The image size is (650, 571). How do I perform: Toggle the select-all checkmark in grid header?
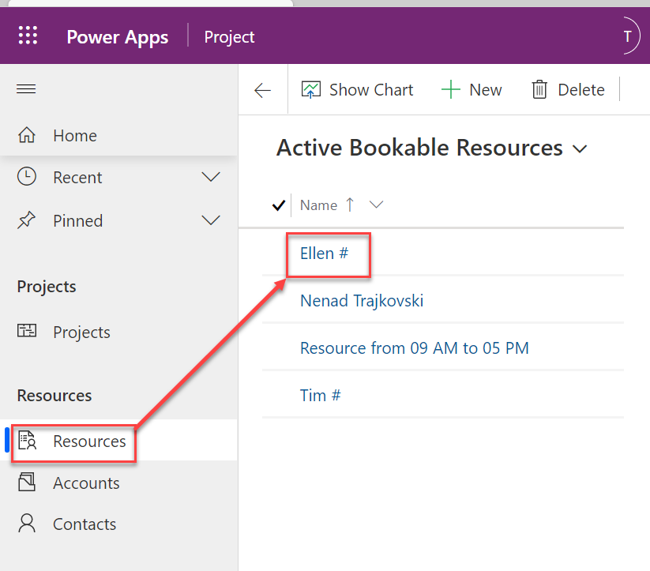click(x=278, y=205)
